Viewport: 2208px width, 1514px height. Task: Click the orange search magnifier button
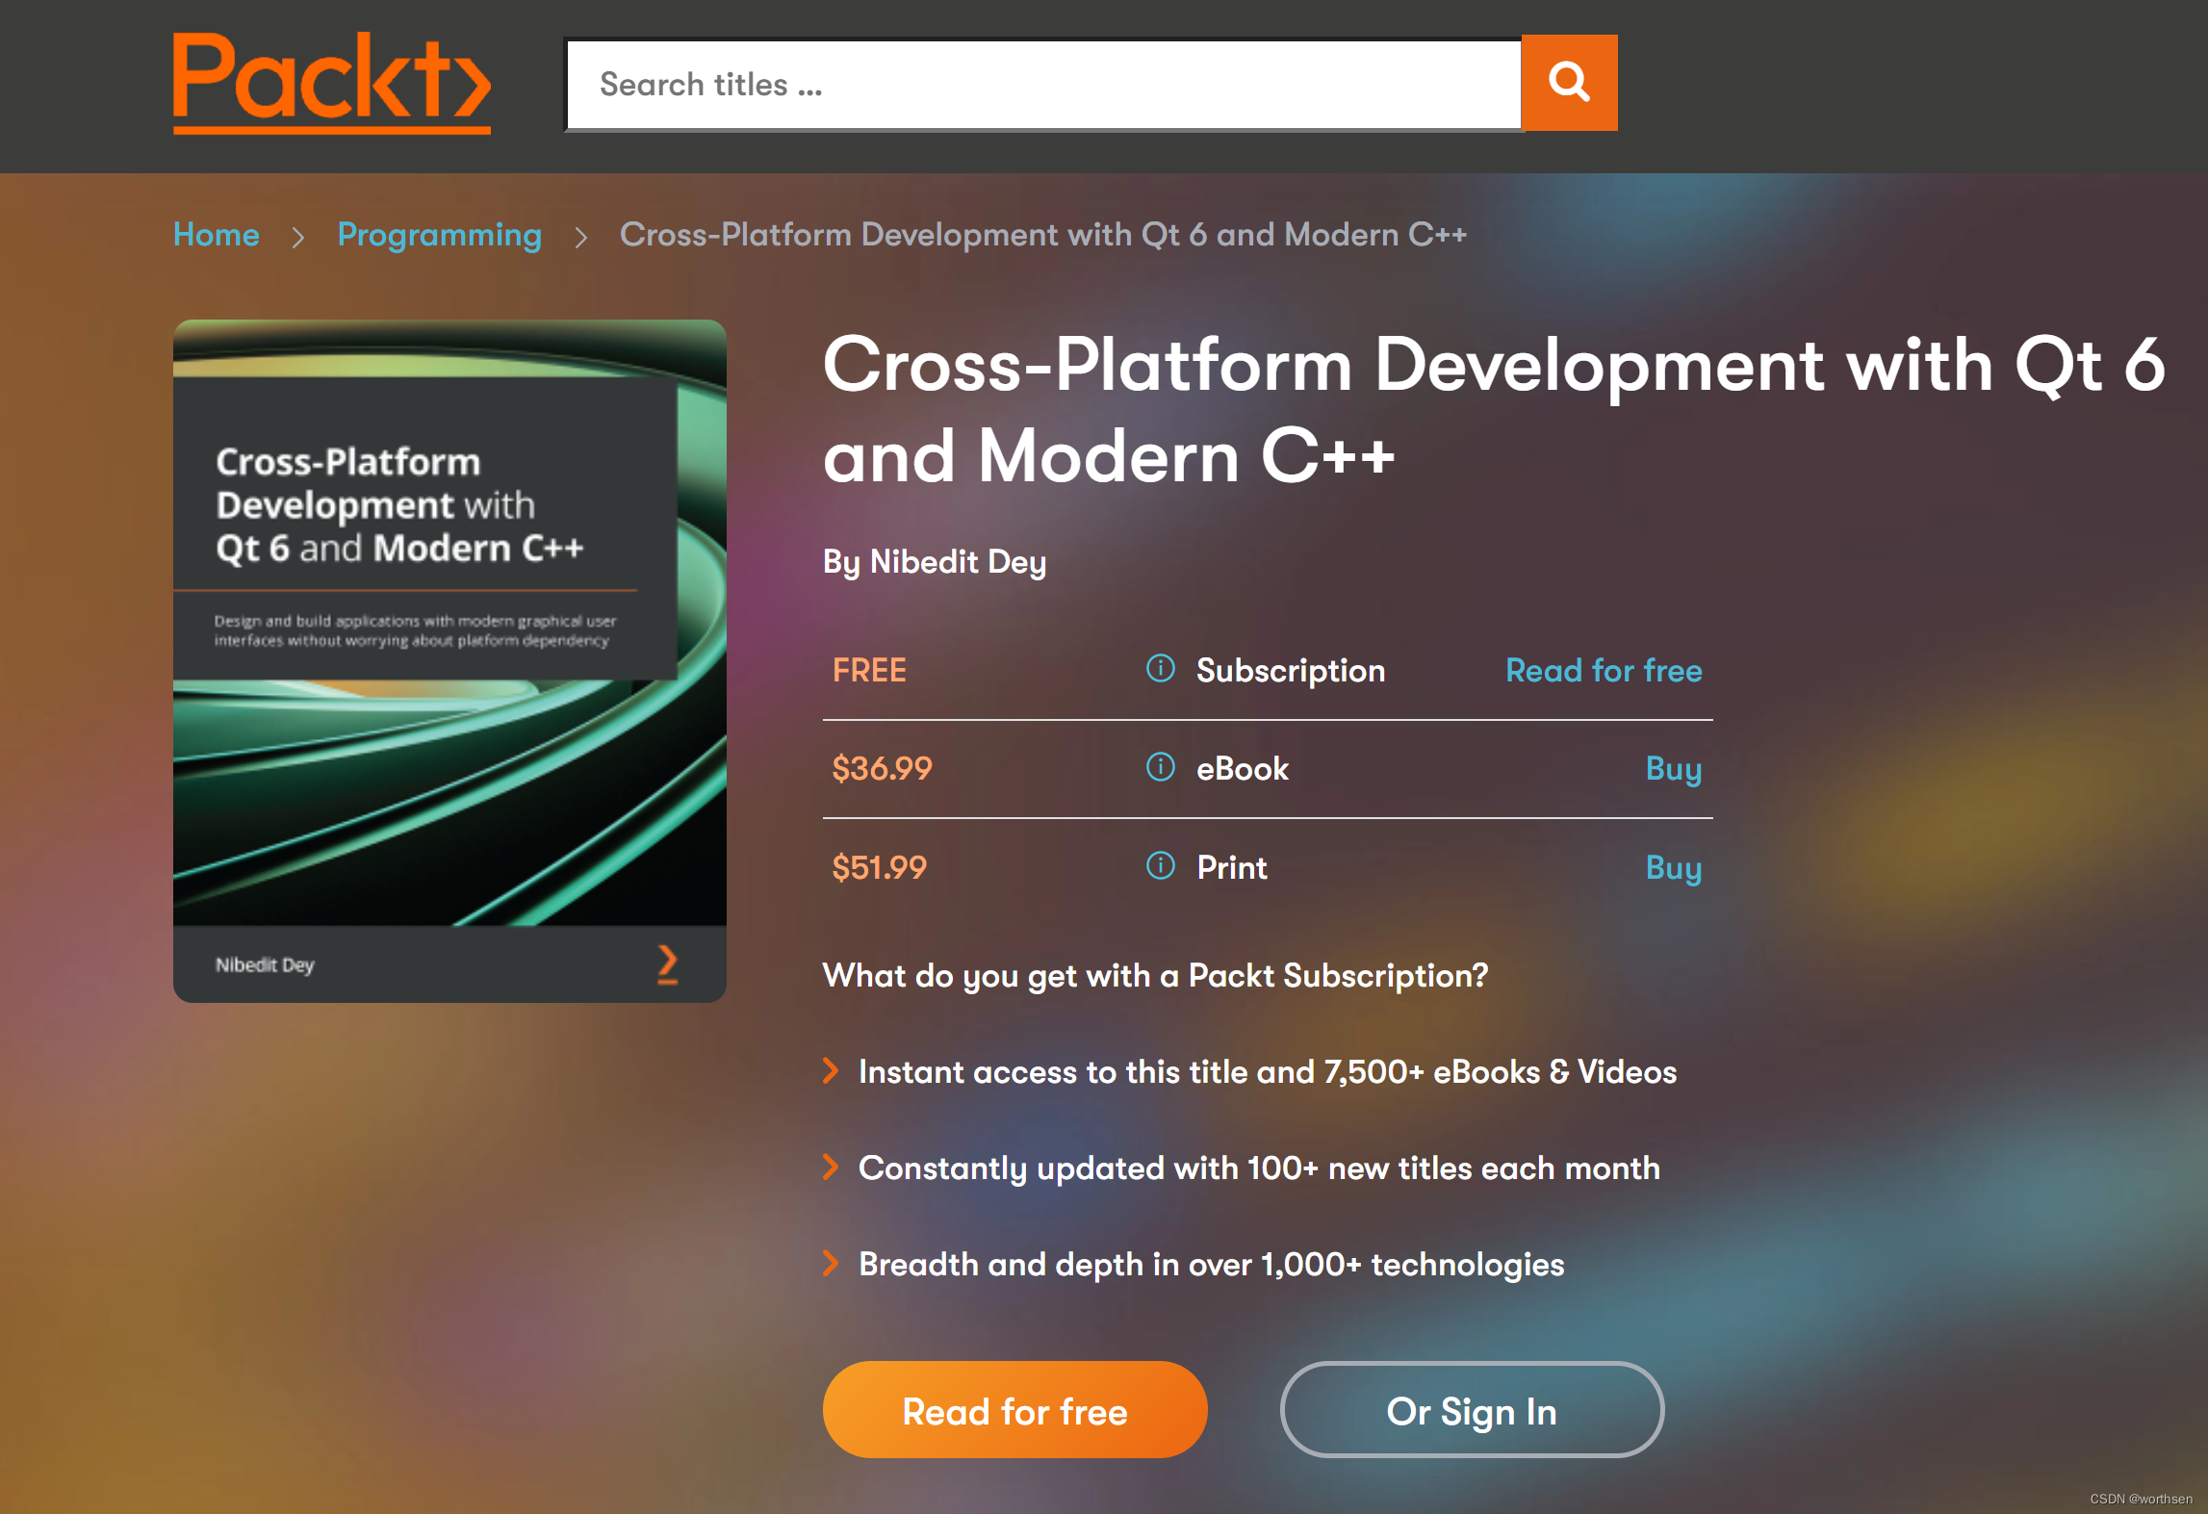(1569, 83)
